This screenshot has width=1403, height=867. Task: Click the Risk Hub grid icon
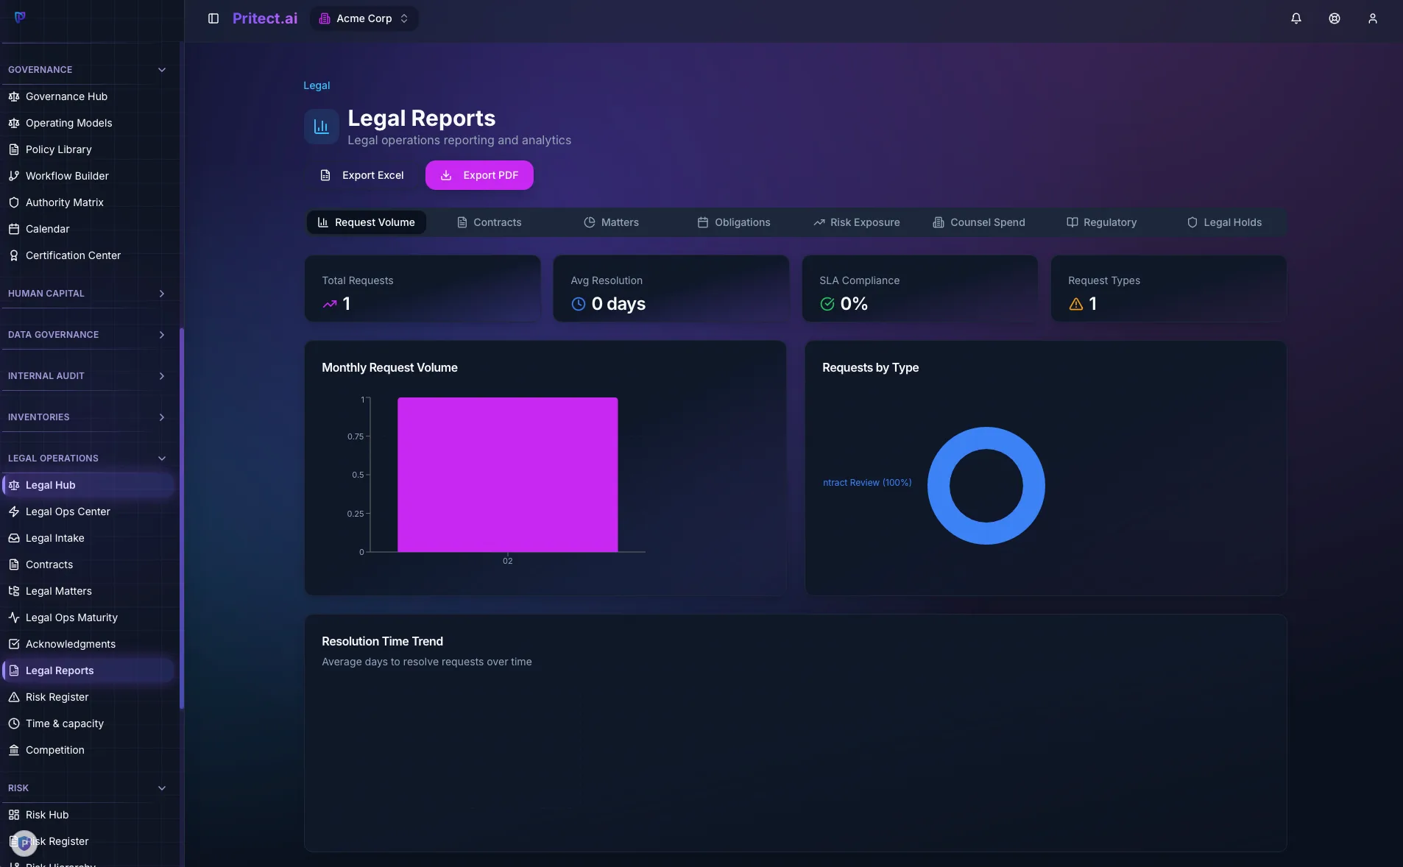click(14, 815)
